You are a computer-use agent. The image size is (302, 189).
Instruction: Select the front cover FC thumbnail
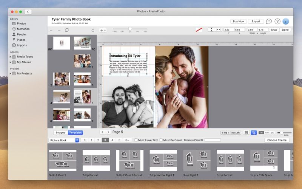[82, 43]
